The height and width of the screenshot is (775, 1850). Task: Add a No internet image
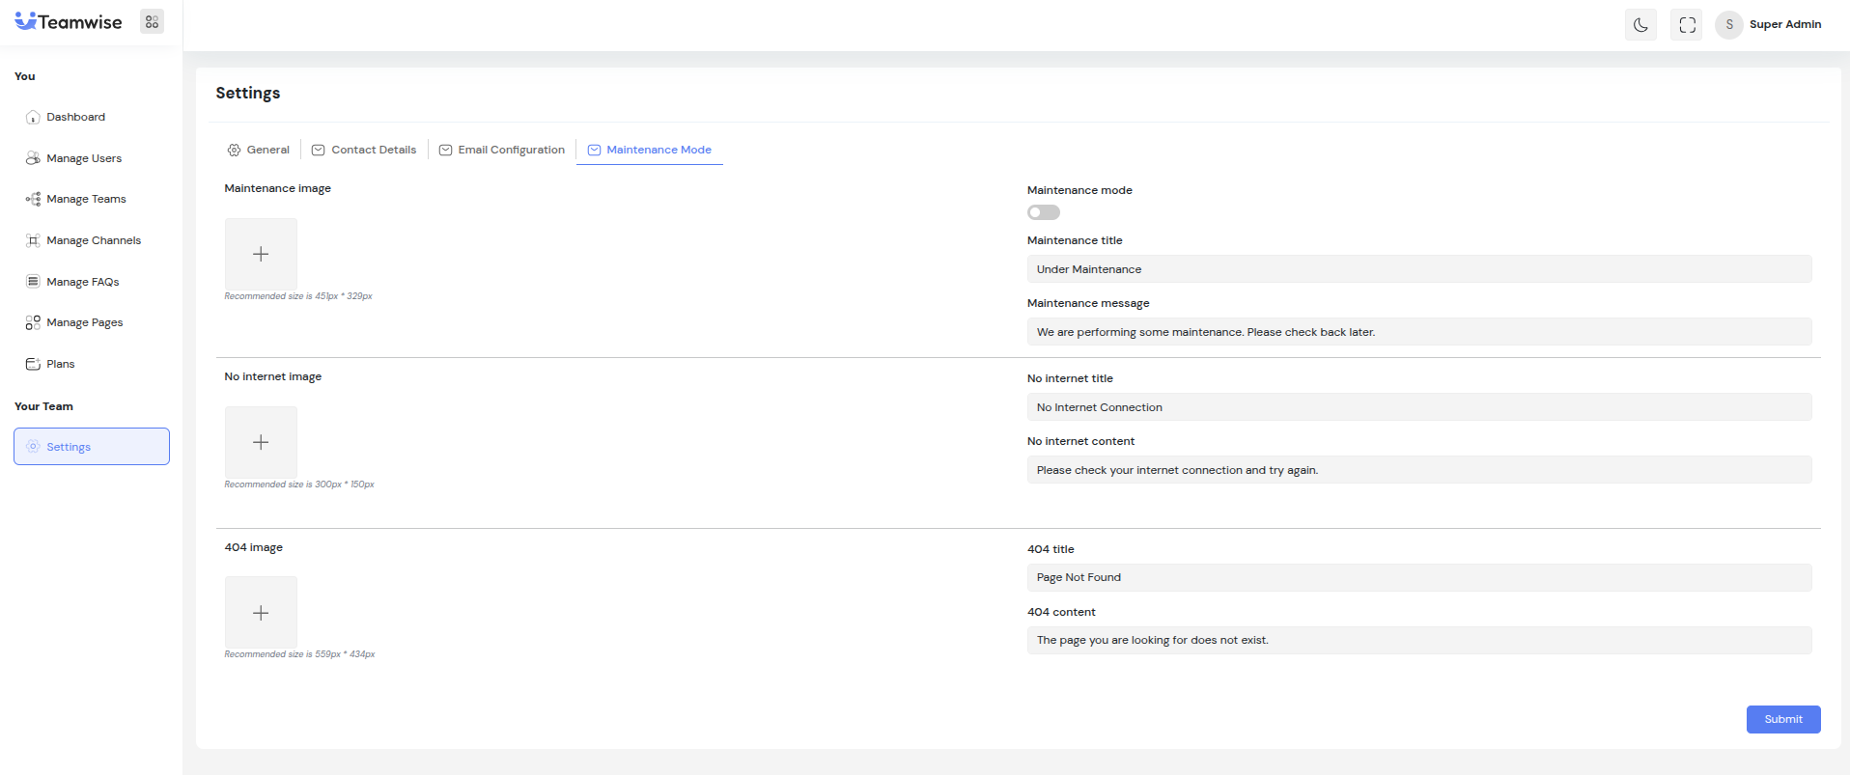261,442
